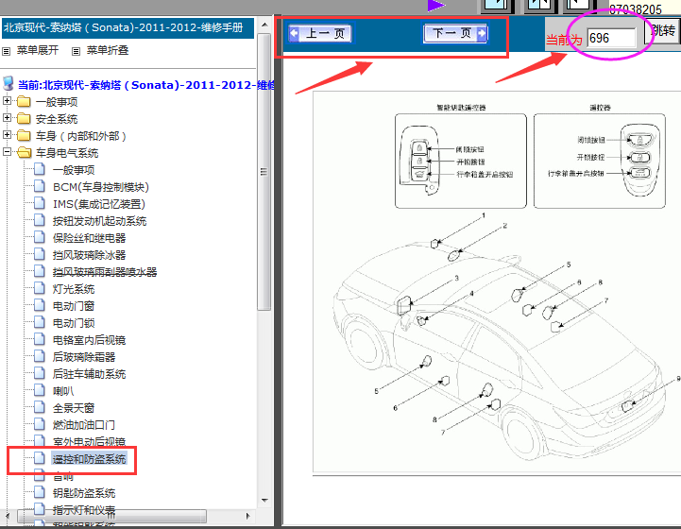Open 保险丝和继电器 page

tap(89, 238)
